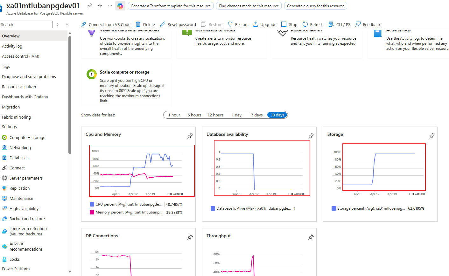Screen dimensions: 449x276
Task: Click the Database Is Alive legend swatch
Action: (x=213, y=208)
